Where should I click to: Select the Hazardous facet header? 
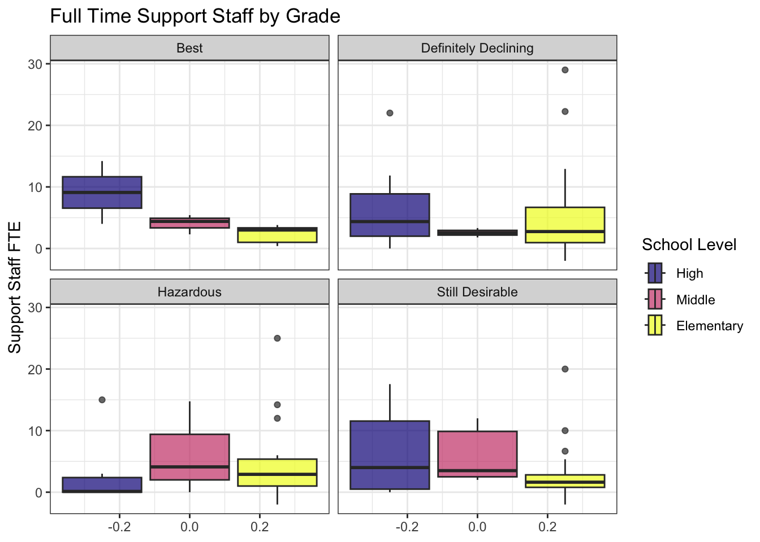point(189,292)
